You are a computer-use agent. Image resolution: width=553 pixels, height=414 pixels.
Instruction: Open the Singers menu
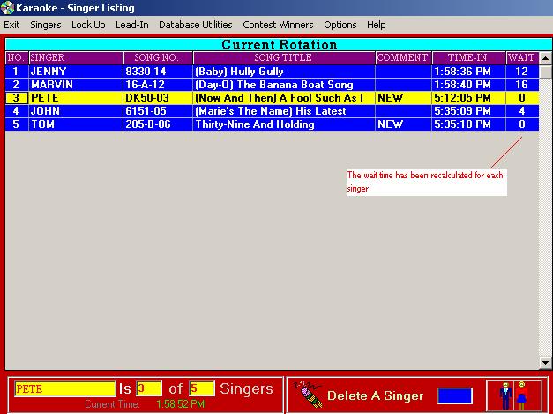(x=46, y=25)
